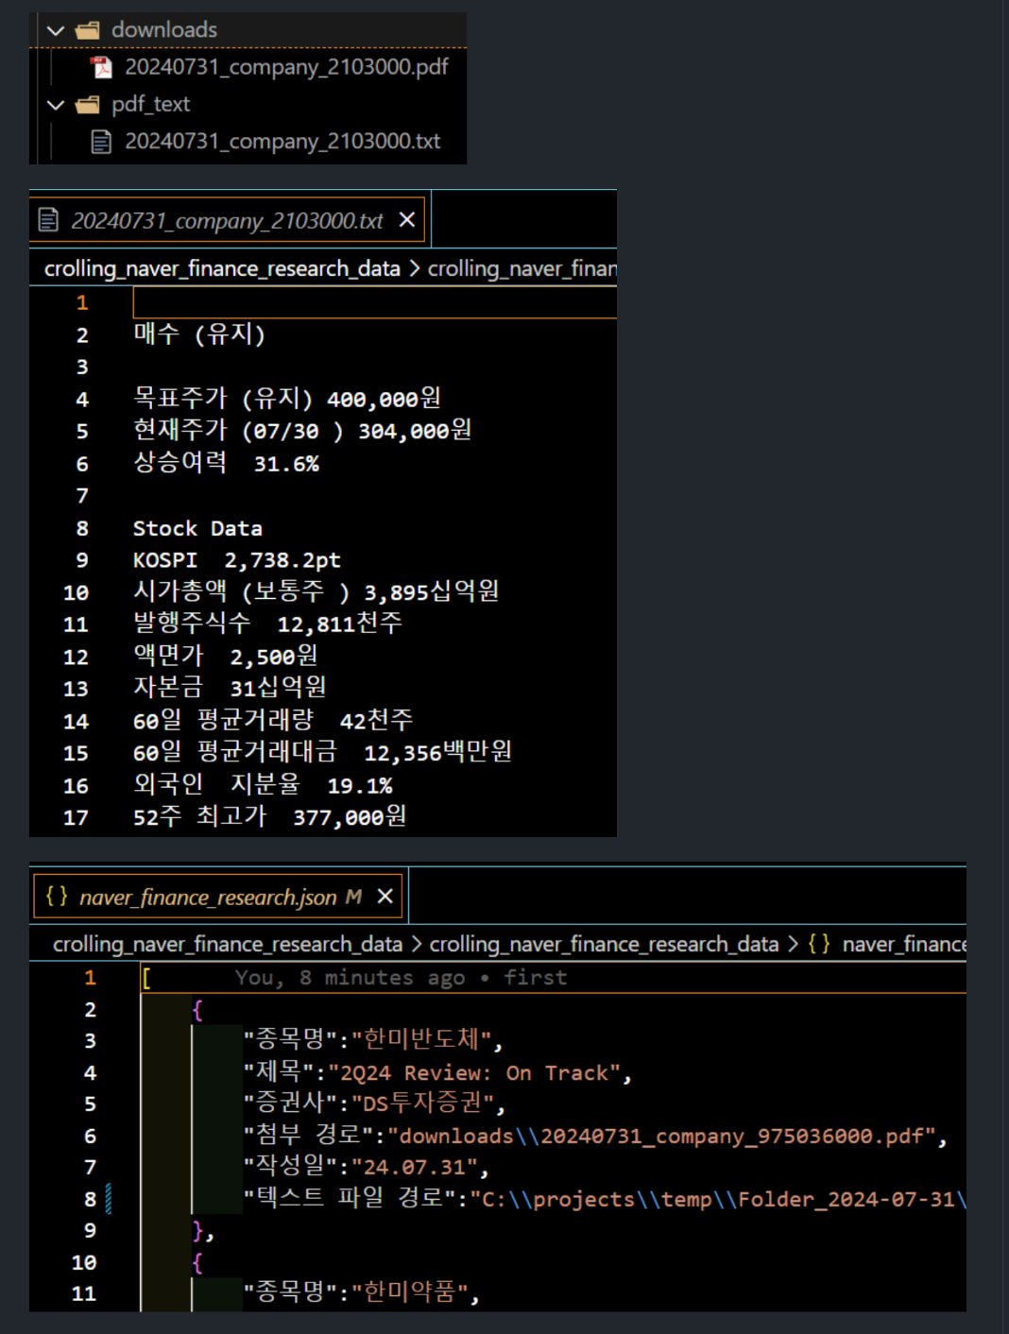1009x1334 pixels.
Task: Open 20240731_company_2103000.pdf in the file tree
Action: (x=286, y=67)
